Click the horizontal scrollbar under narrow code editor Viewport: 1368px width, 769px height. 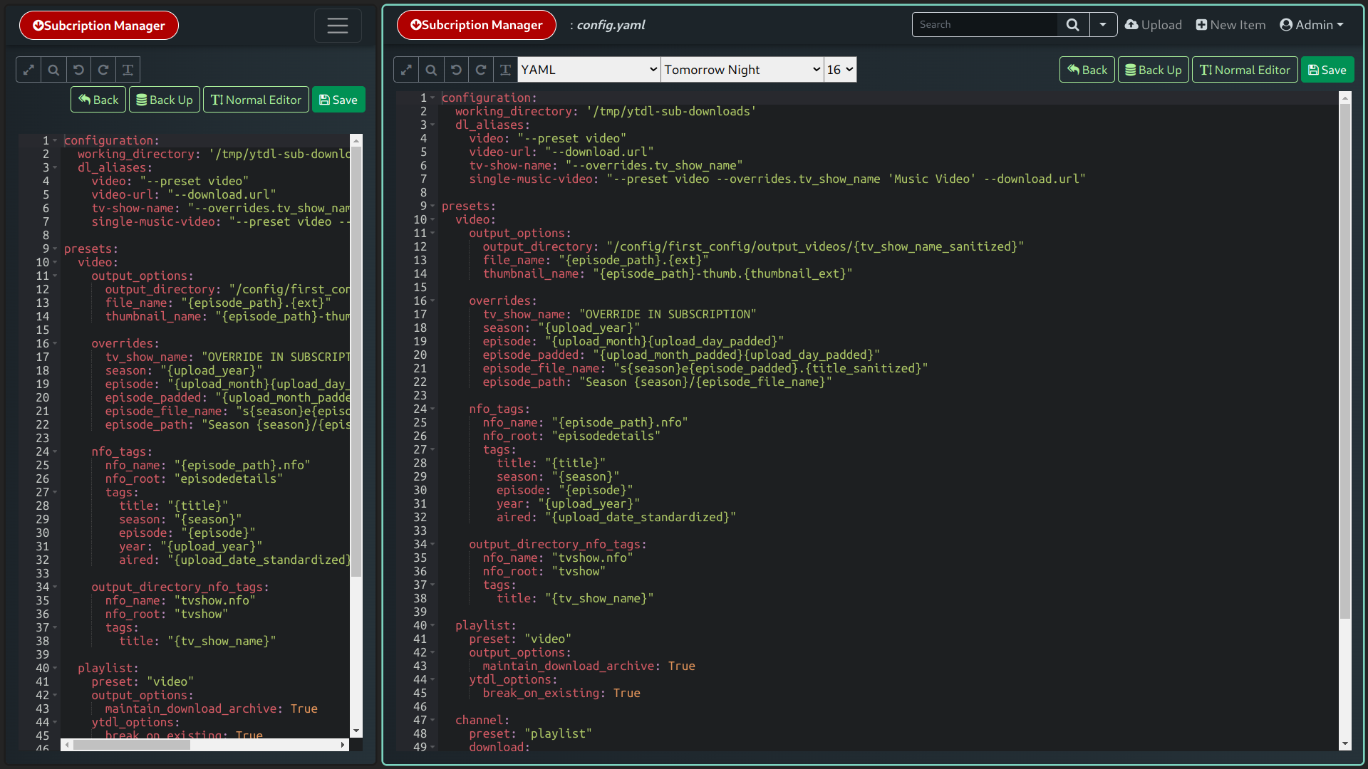[132, 745]
